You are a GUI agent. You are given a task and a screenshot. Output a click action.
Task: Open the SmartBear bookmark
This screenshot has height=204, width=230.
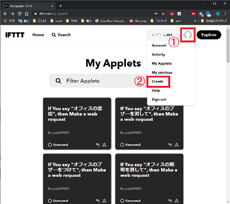pos(110,21)
